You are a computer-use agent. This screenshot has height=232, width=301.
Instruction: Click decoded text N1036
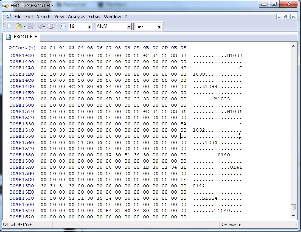click(x=234, y=112)
